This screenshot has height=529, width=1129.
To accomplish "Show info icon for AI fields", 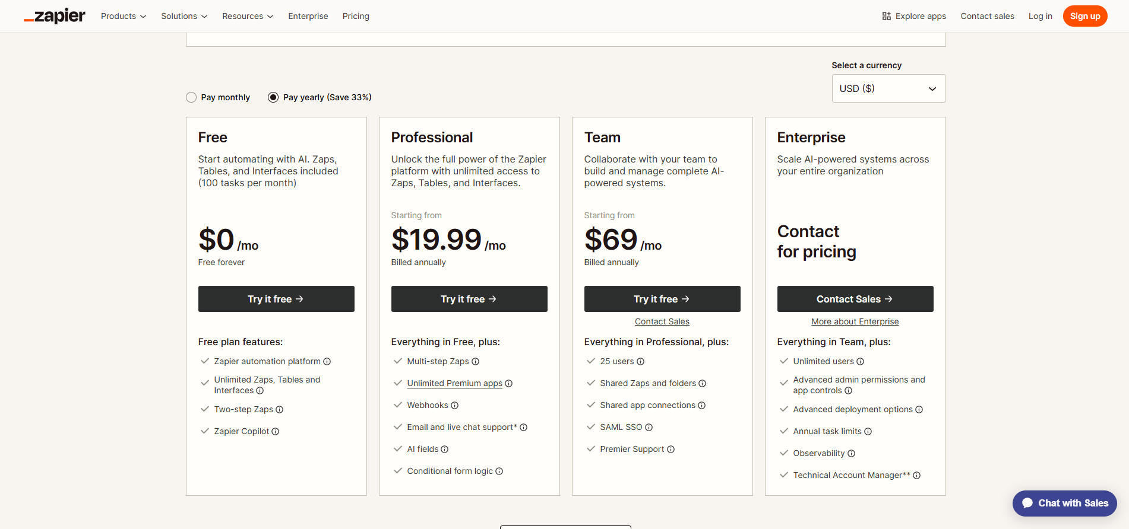I will (x=444, y=449).
